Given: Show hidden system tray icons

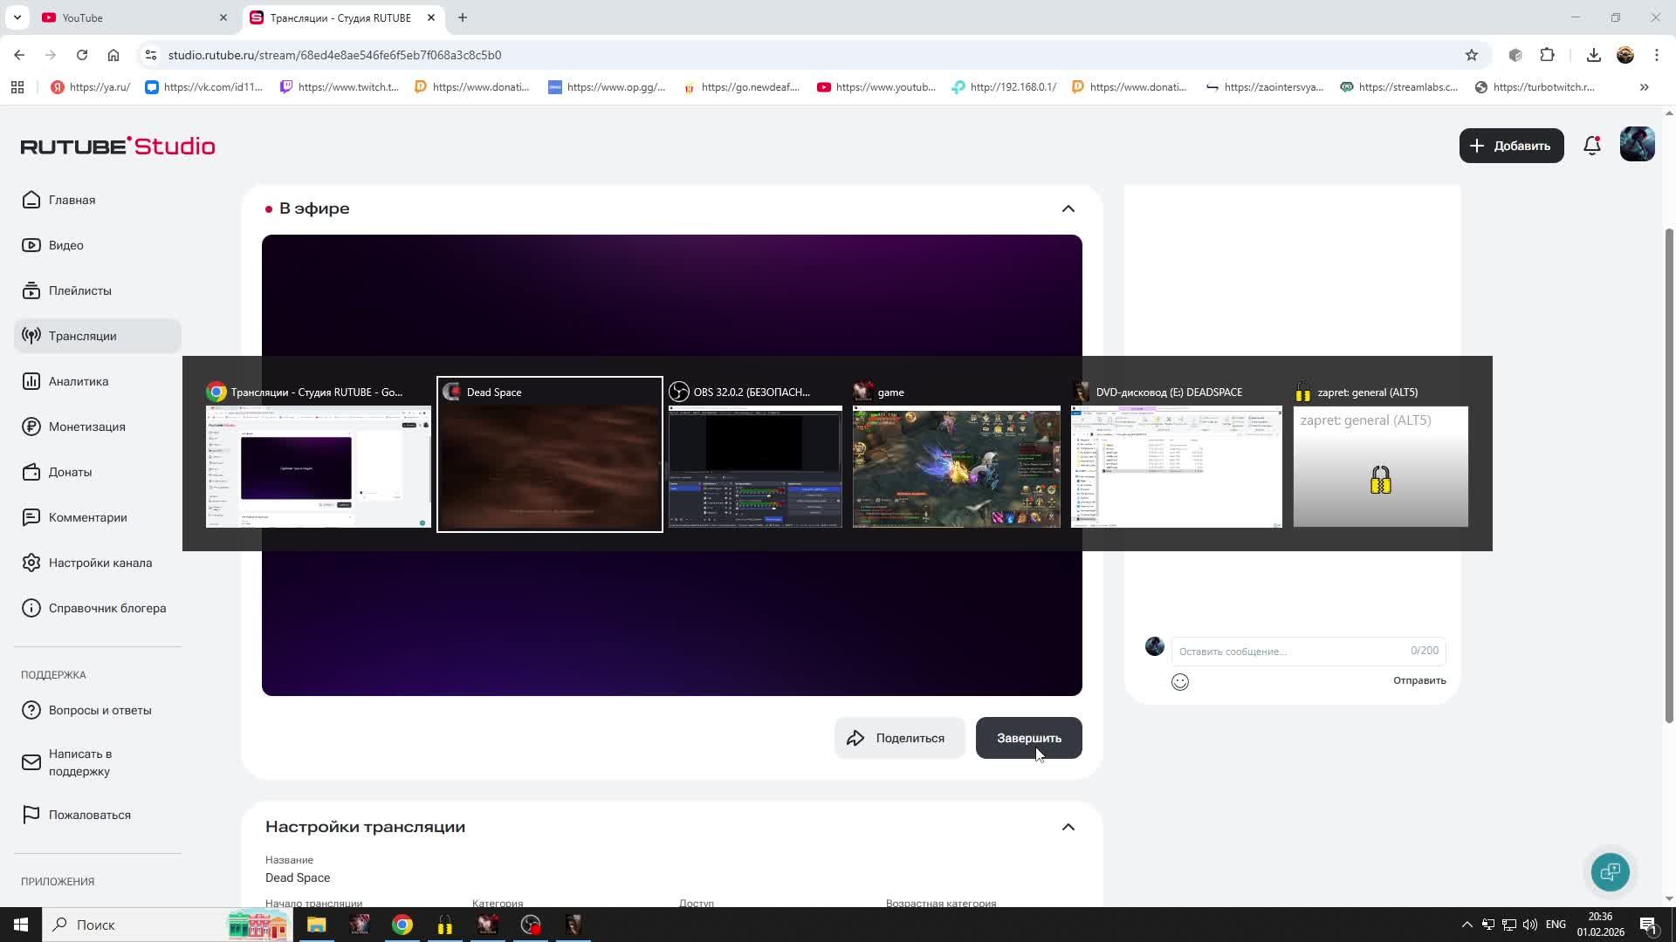Looking at the screenshot, I should 1466,925.
